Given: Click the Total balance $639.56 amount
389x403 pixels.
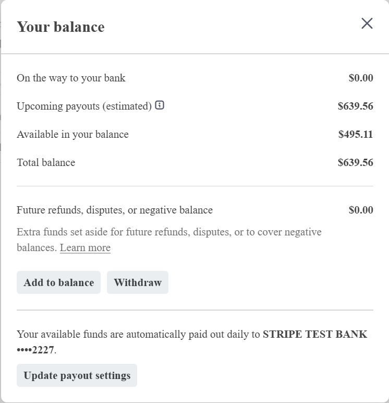Looking at the screenshot, I should point(355,162).
